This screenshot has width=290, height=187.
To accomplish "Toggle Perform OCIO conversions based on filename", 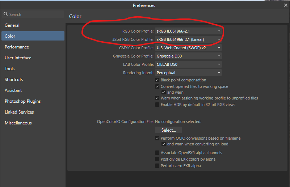I will (x=157, y=138).
